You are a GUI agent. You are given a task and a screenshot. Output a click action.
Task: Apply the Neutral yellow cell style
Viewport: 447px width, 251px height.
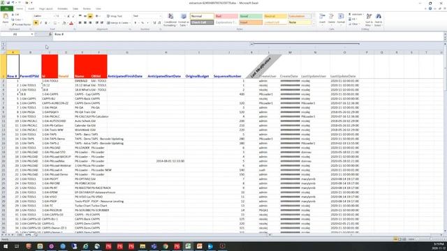click(x=275, y=16)
